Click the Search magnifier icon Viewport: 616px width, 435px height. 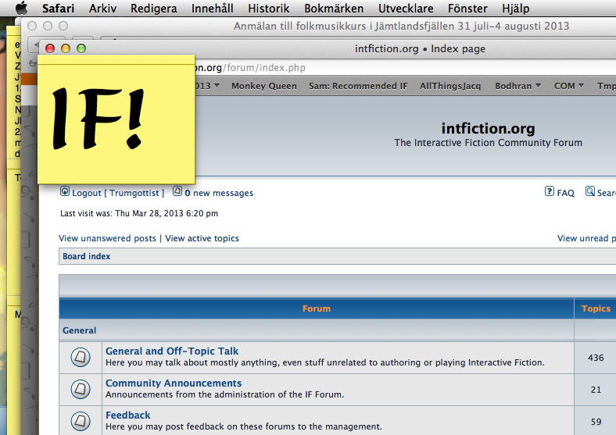(590, 192)
